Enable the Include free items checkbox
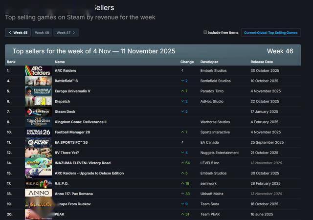313x220 pixels. (205, 32)
